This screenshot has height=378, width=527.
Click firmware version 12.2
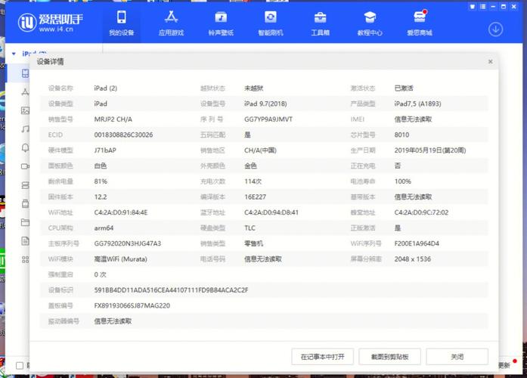pyautogui.click(x=100, y=197)
